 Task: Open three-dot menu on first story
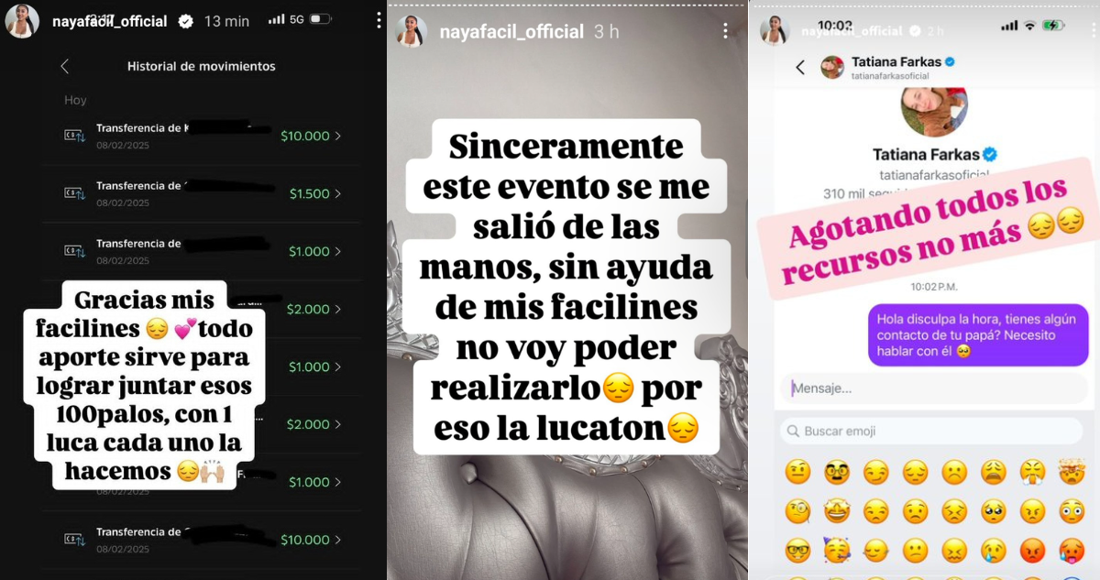[379, 20]
